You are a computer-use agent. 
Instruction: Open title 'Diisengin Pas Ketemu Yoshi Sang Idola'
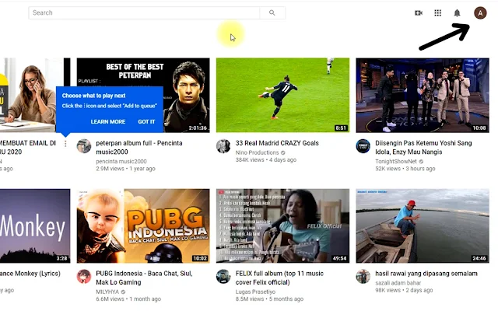(x=423, y=147)
